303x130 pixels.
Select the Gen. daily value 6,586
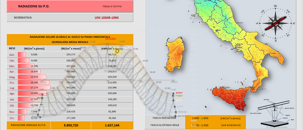(34, 55)
